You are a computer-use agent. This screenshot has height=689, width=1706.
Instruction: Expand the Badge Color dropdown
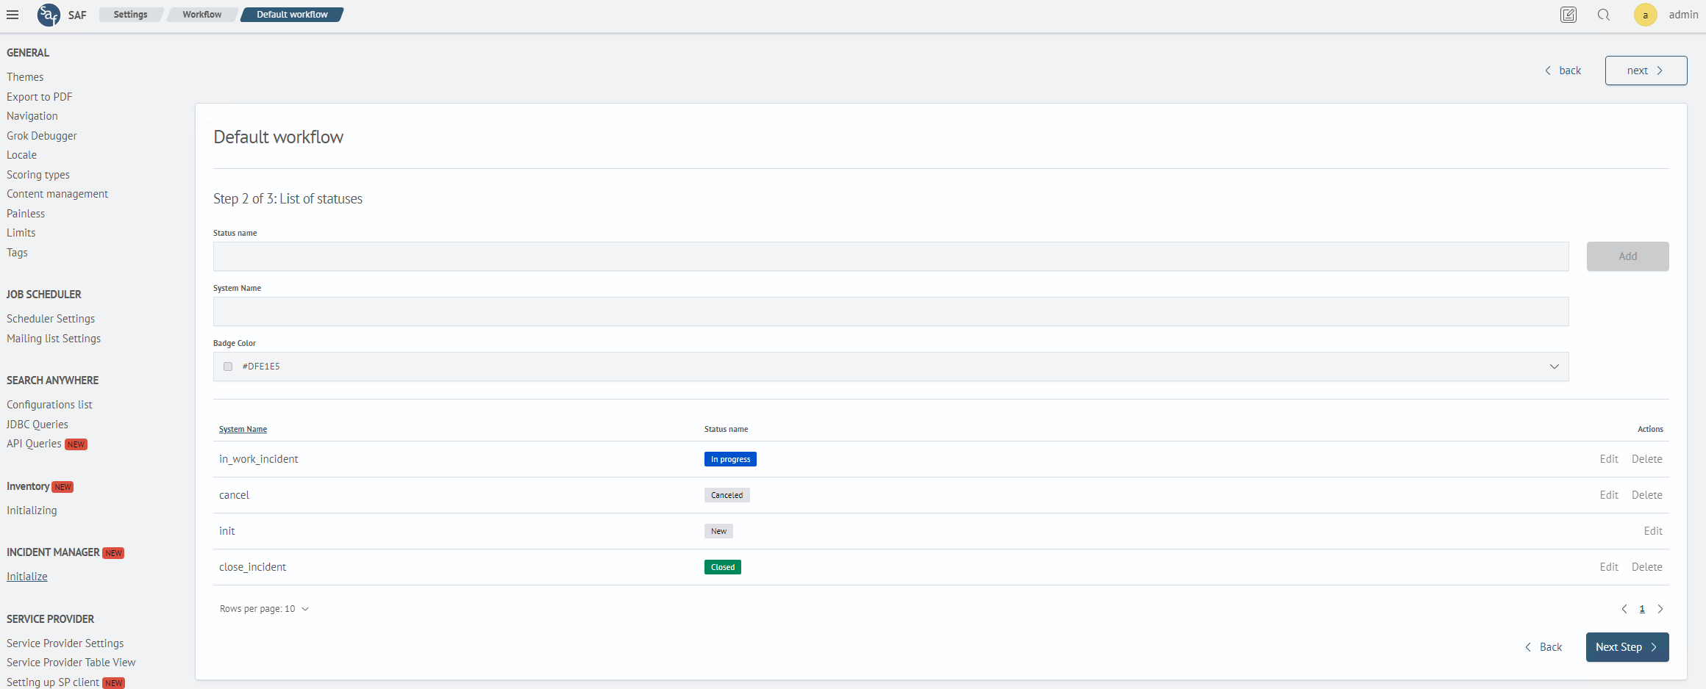pos(1555,367)
